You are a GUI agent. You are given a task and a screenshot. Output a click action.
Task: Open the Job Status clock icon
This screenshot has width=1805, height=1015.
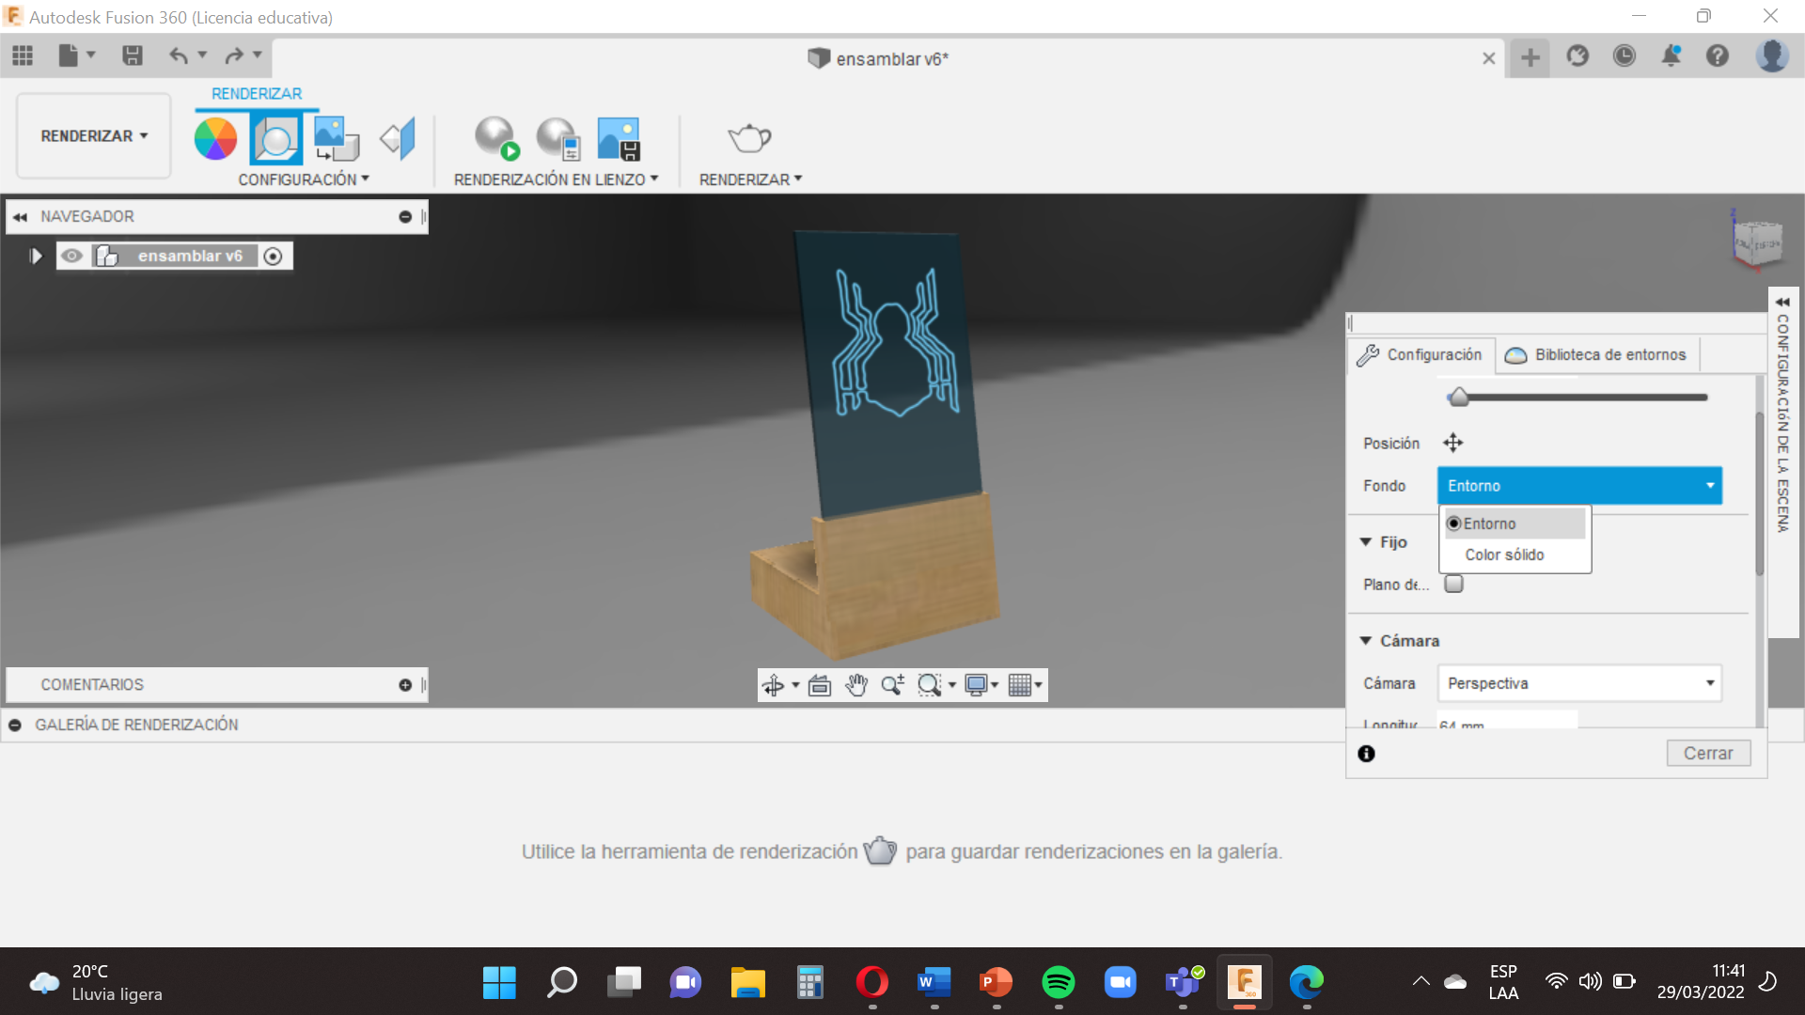pos(1624,56)
